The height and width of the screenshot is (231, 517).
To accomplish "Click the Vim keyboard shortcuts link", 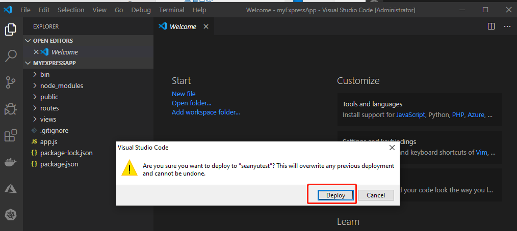I will pyautogui.click(x=481, y=152).
